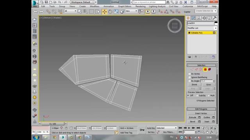Select the Select and Move tool
The image size is (250, 140).
pos(104,12)
